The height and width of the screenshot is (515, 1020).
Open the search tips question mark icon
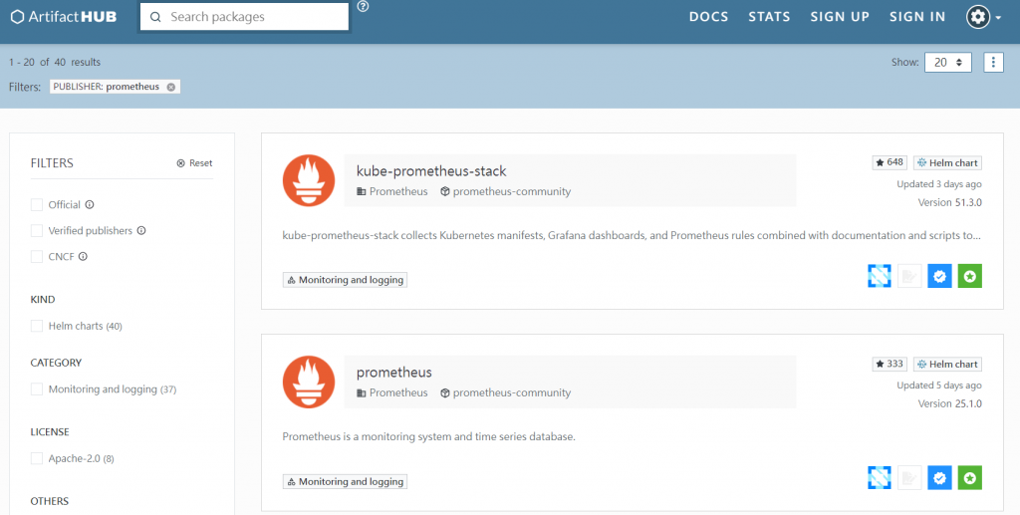pyautogui.click(x=363, y=7)
